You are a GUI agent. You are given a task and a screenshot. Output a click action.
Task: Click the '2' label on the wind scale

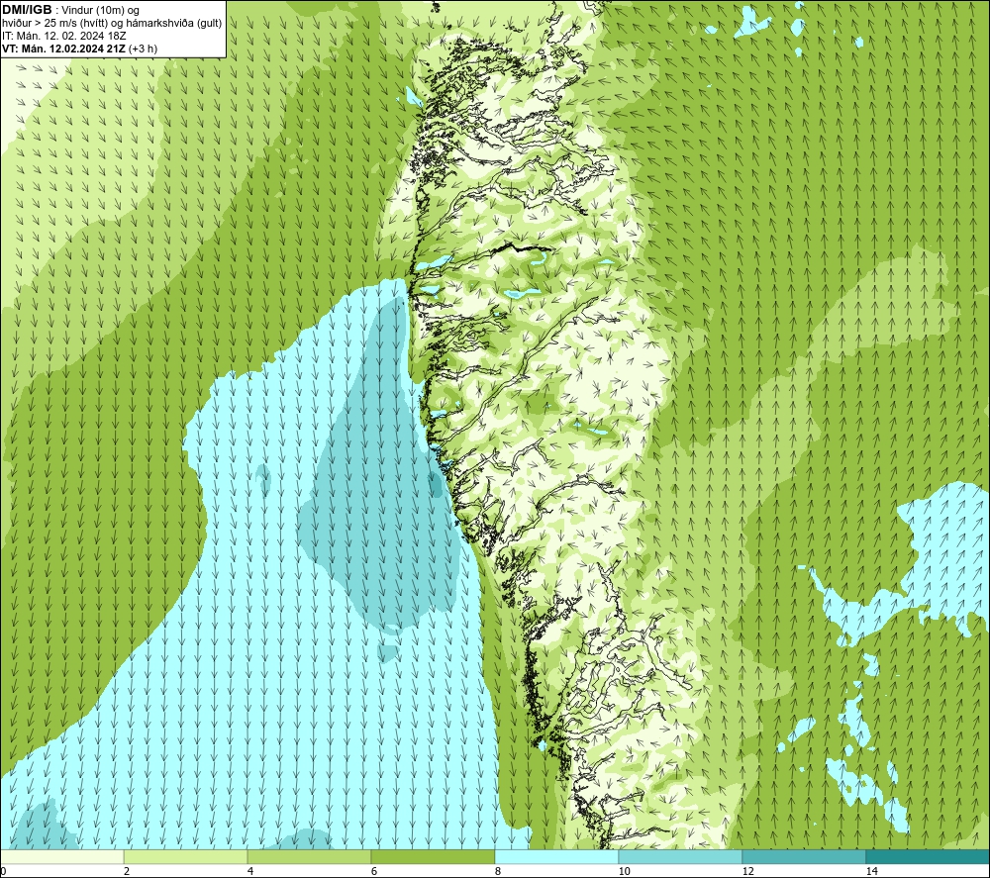[127, 871]
